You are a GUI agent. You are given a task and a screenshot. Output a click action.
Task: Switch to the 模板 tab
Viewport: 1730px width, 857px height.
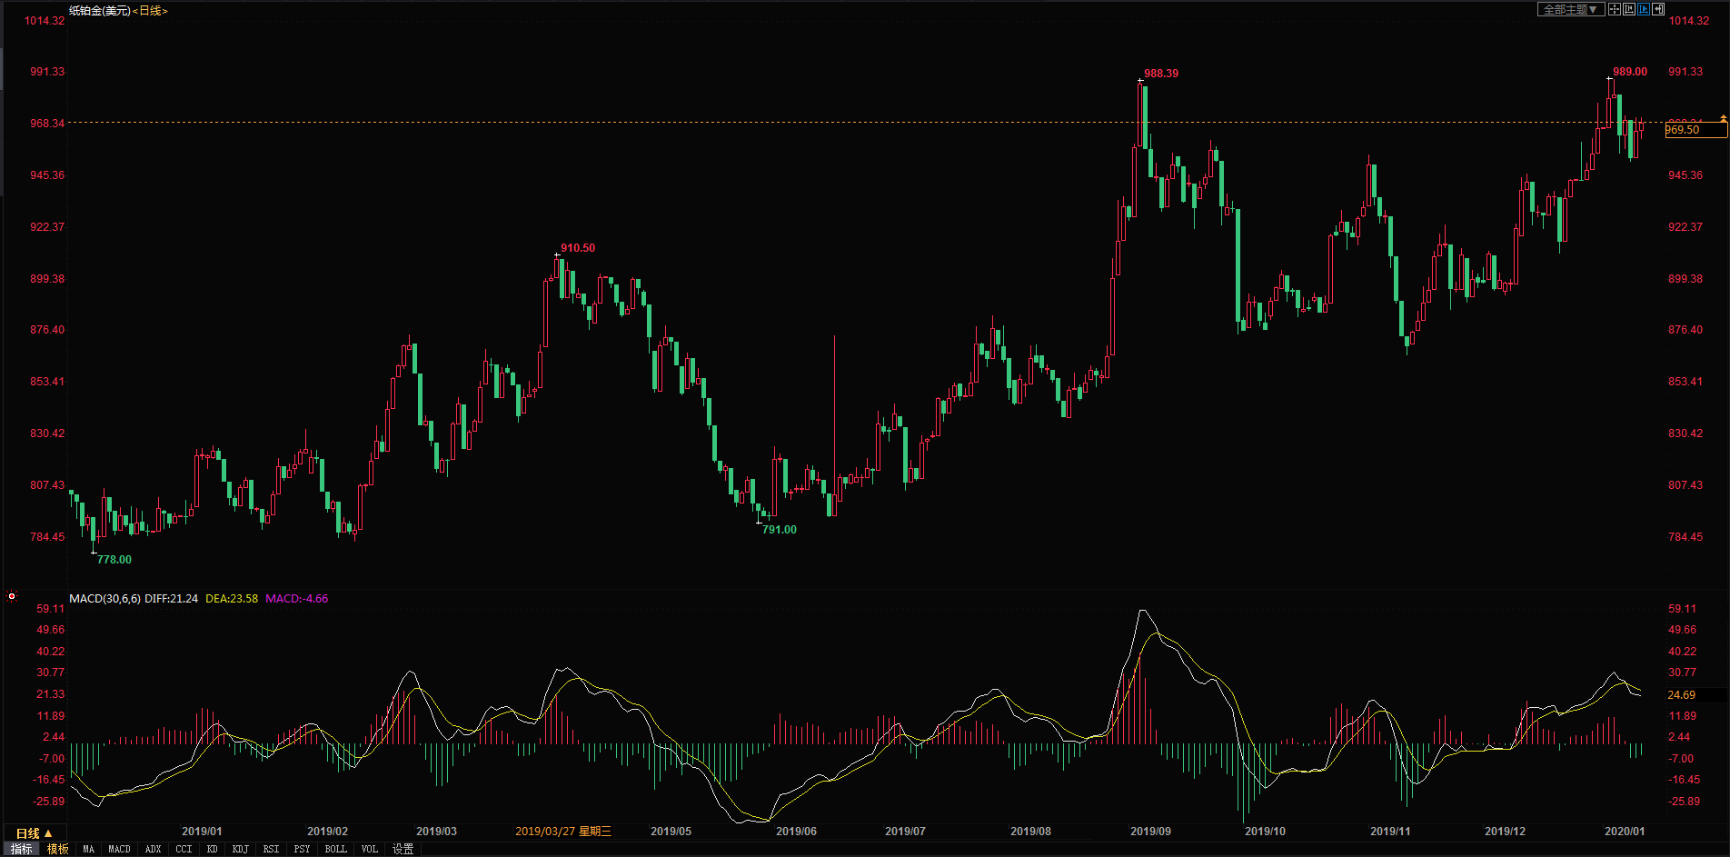[57, 849]
